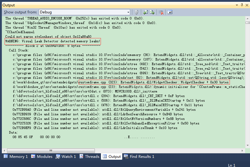Click the crtdll.c (506) __DllMainCRTStartup line
250x167 pixels.
point(109,101)
